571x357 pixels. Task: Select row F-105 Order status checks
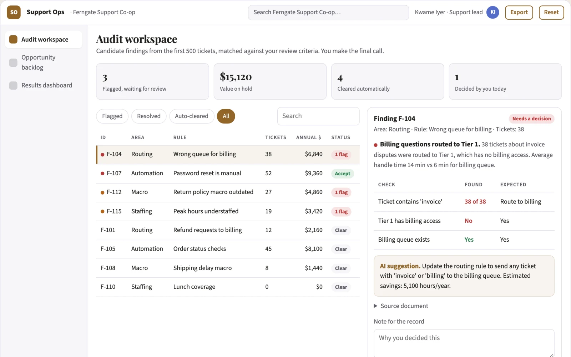228,249
